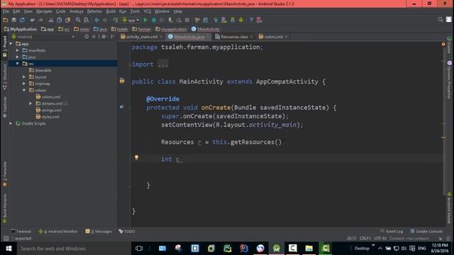This screenshot has width=454, height=255.
Task: Click the intention lightbulb in editor
Action: click(136, 157)
